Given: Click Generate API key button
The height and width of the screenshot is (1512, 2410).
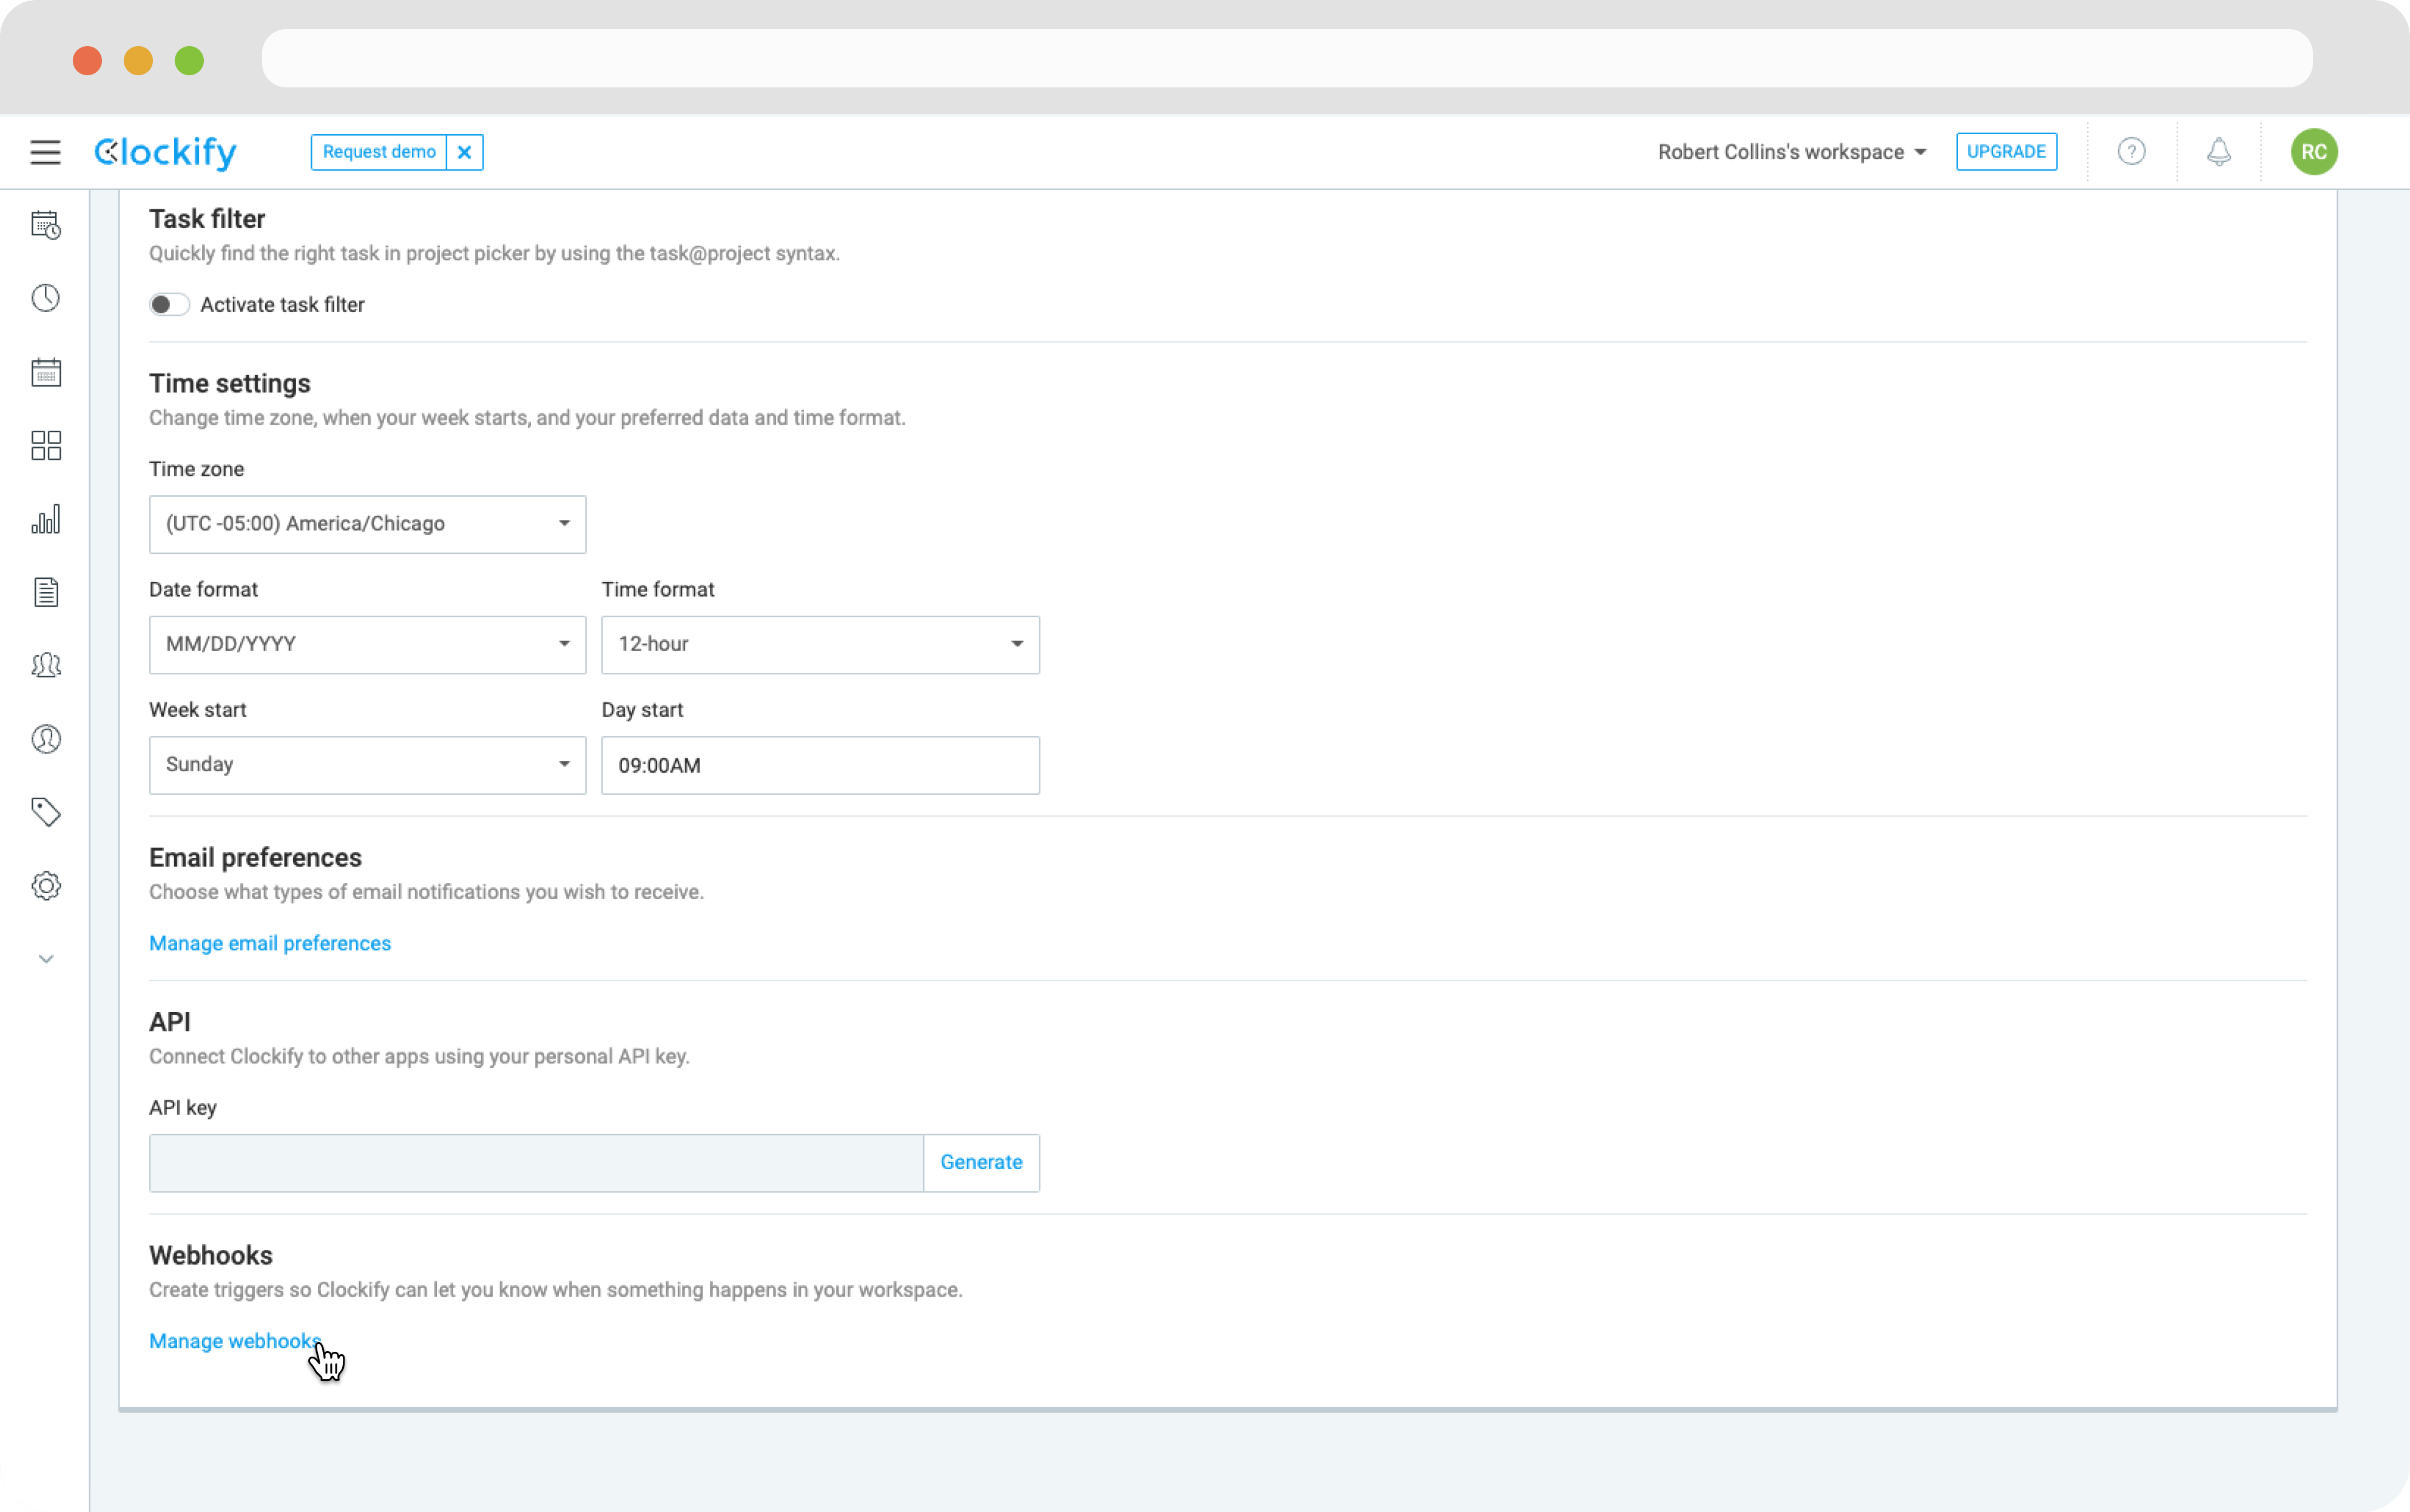Looking at the screenshot, I should click(981, 1163).
